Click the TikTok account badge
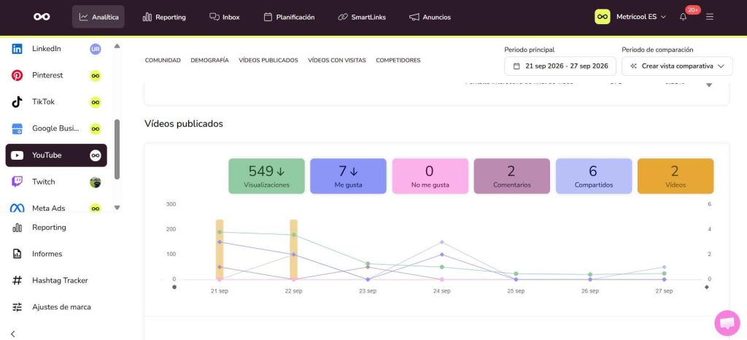The height and width of the screenshot is (340, 747). (x=96, y=102)
